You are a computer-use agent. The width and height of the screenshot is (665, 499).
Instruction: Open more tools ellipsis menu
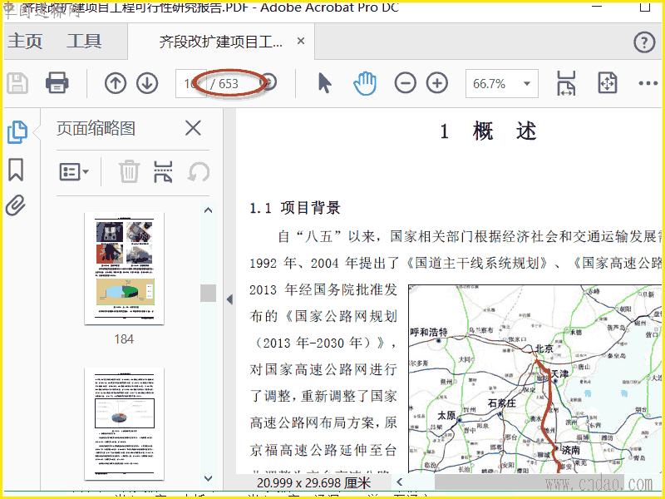point(648,83)
